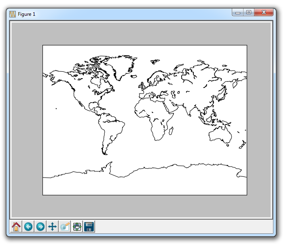This screenshot has width=288, height=248.
Task: Click the Figure 1 window app icon
Action: coord(13,14)
